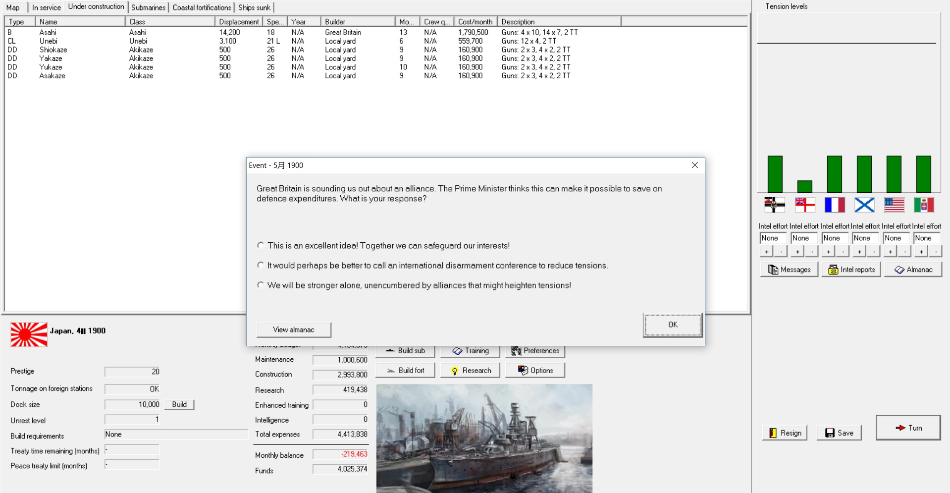Open the Almanac from the right panel
This screenshot has width=950, height=493.
click(x=913, y=270)
